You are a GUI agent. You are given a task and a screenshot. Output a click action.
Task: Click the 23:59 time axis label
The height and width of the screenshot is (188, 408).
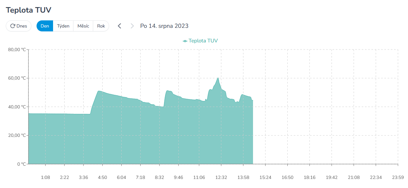398,177
